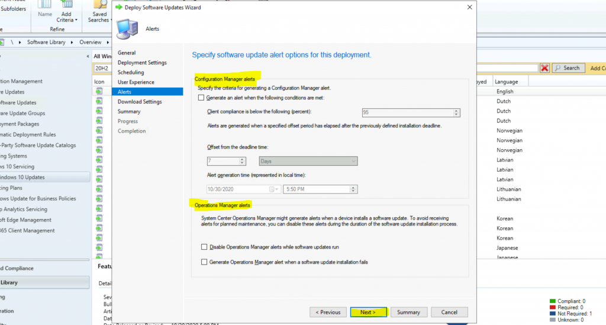Select Windows Update for Business Policies node
606x325 pixels.
click(x=38, y=198)
